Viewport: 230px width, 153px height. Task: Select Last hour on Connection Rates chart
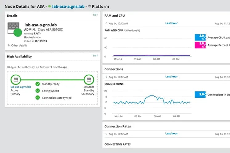click(171, 134)
